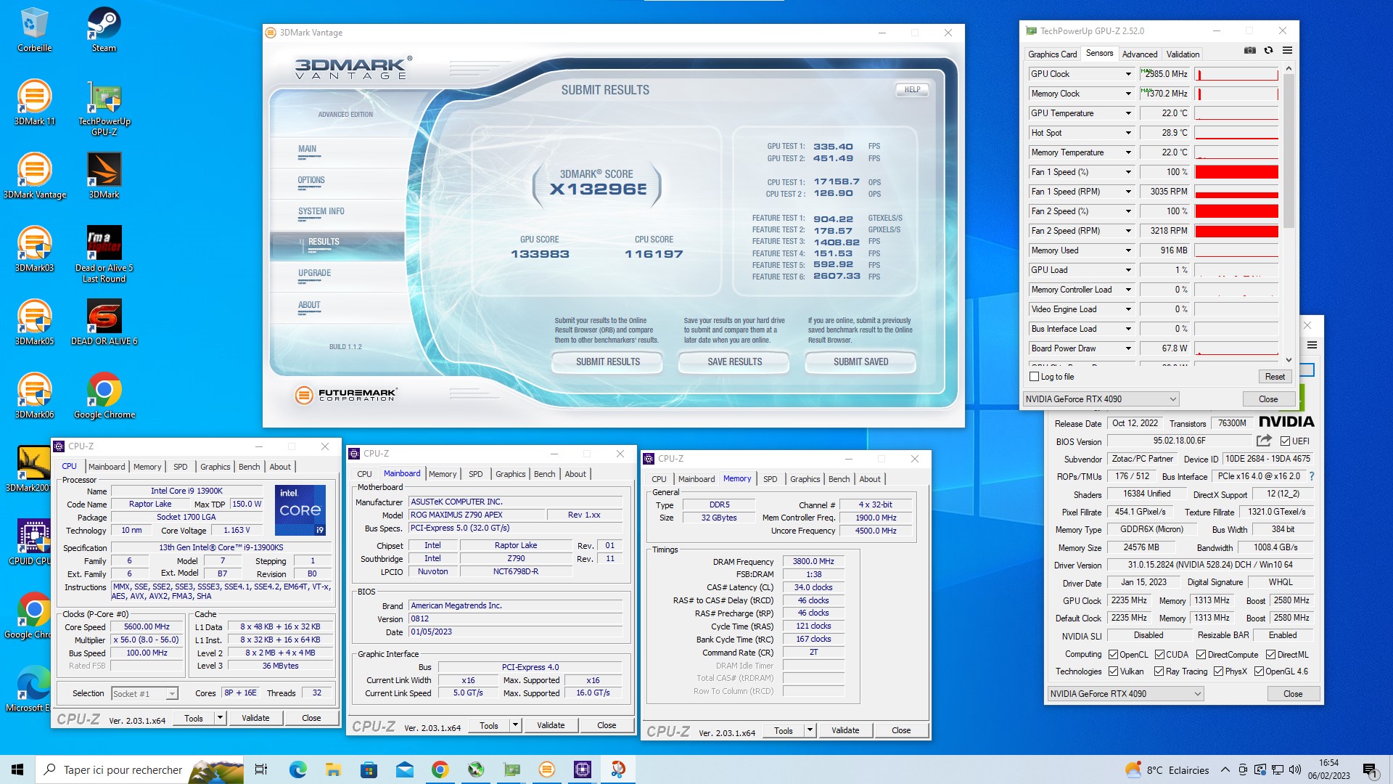Open the 3DMark desktop shortcut
This screenshot has width=1393, height=784.
pyautogui.click(x=104, y=176)
